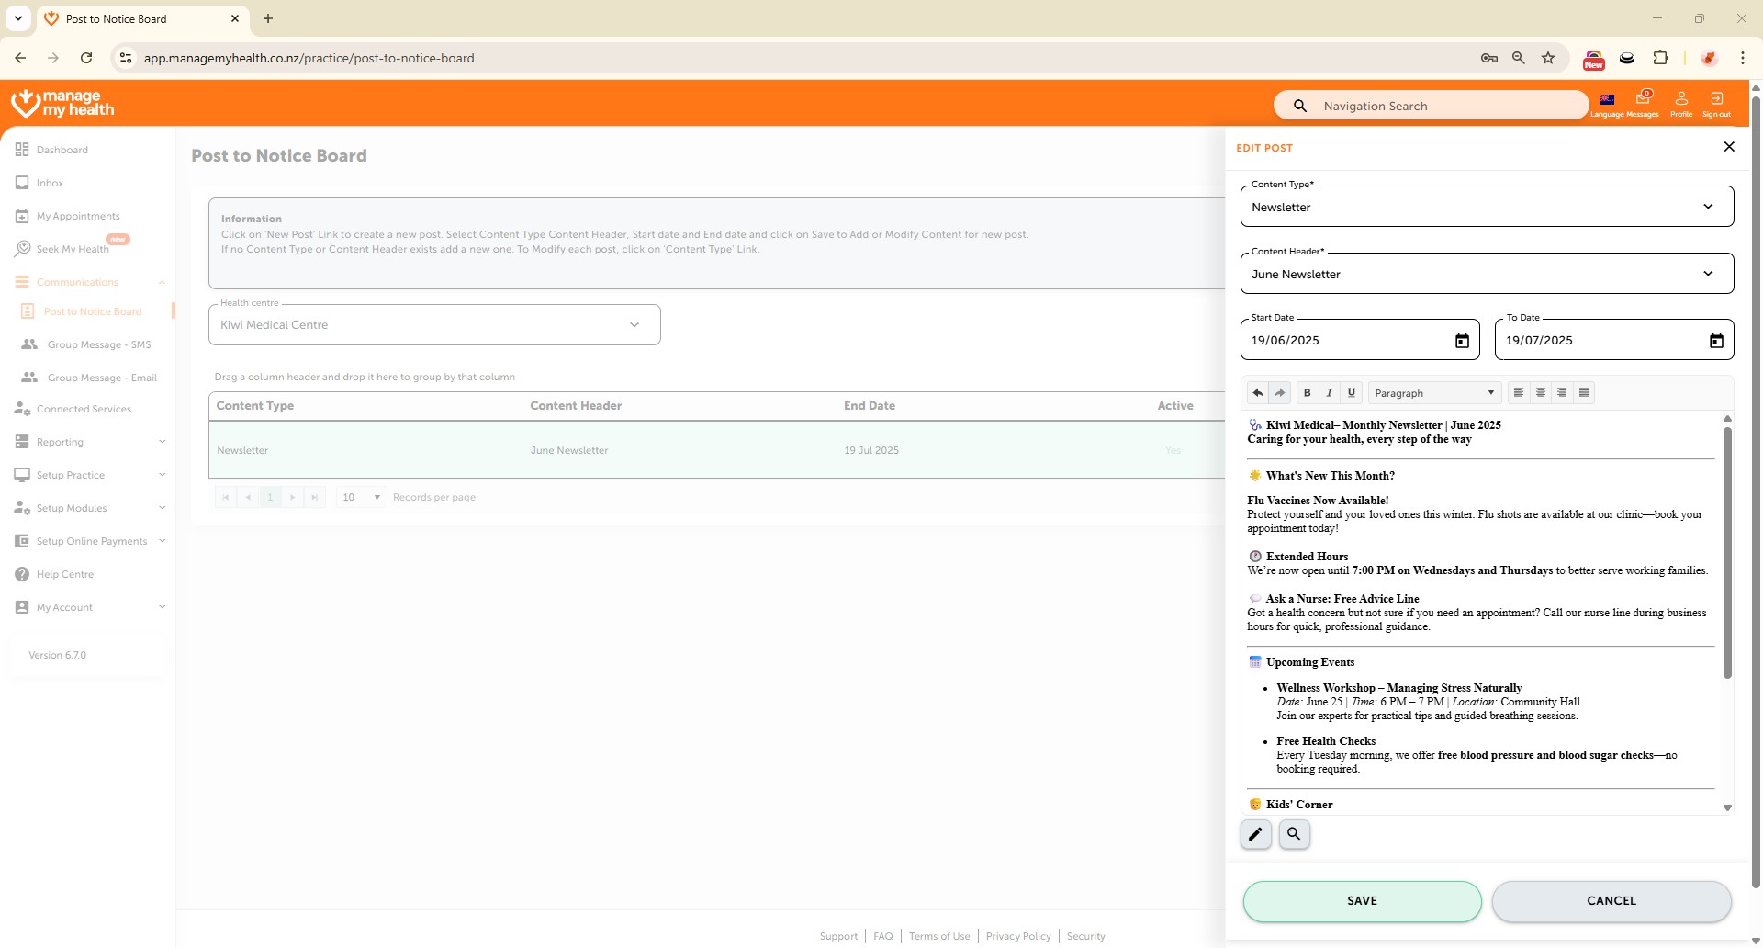The image size is (1763, 948).
Task: Click the Sign out icon
Action: 1716,99
